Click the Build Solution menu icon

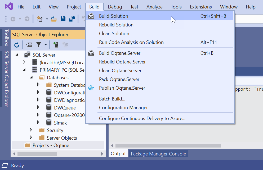pyautogui.click(x=91, y=16)
